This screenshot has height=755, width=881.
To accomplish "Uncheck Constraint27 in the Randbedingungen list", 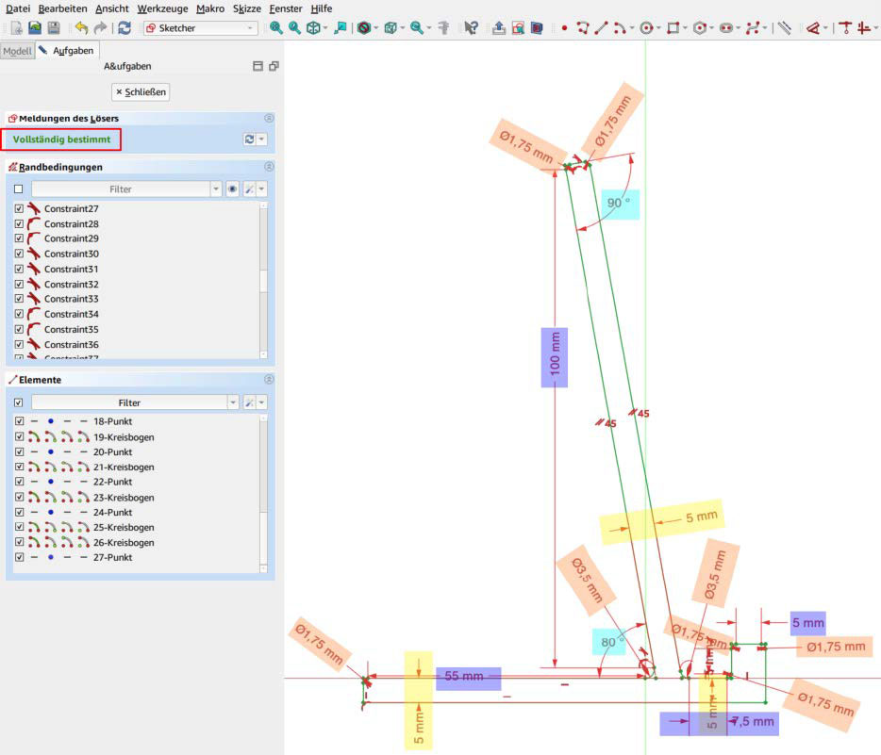I will click(21, 208).
